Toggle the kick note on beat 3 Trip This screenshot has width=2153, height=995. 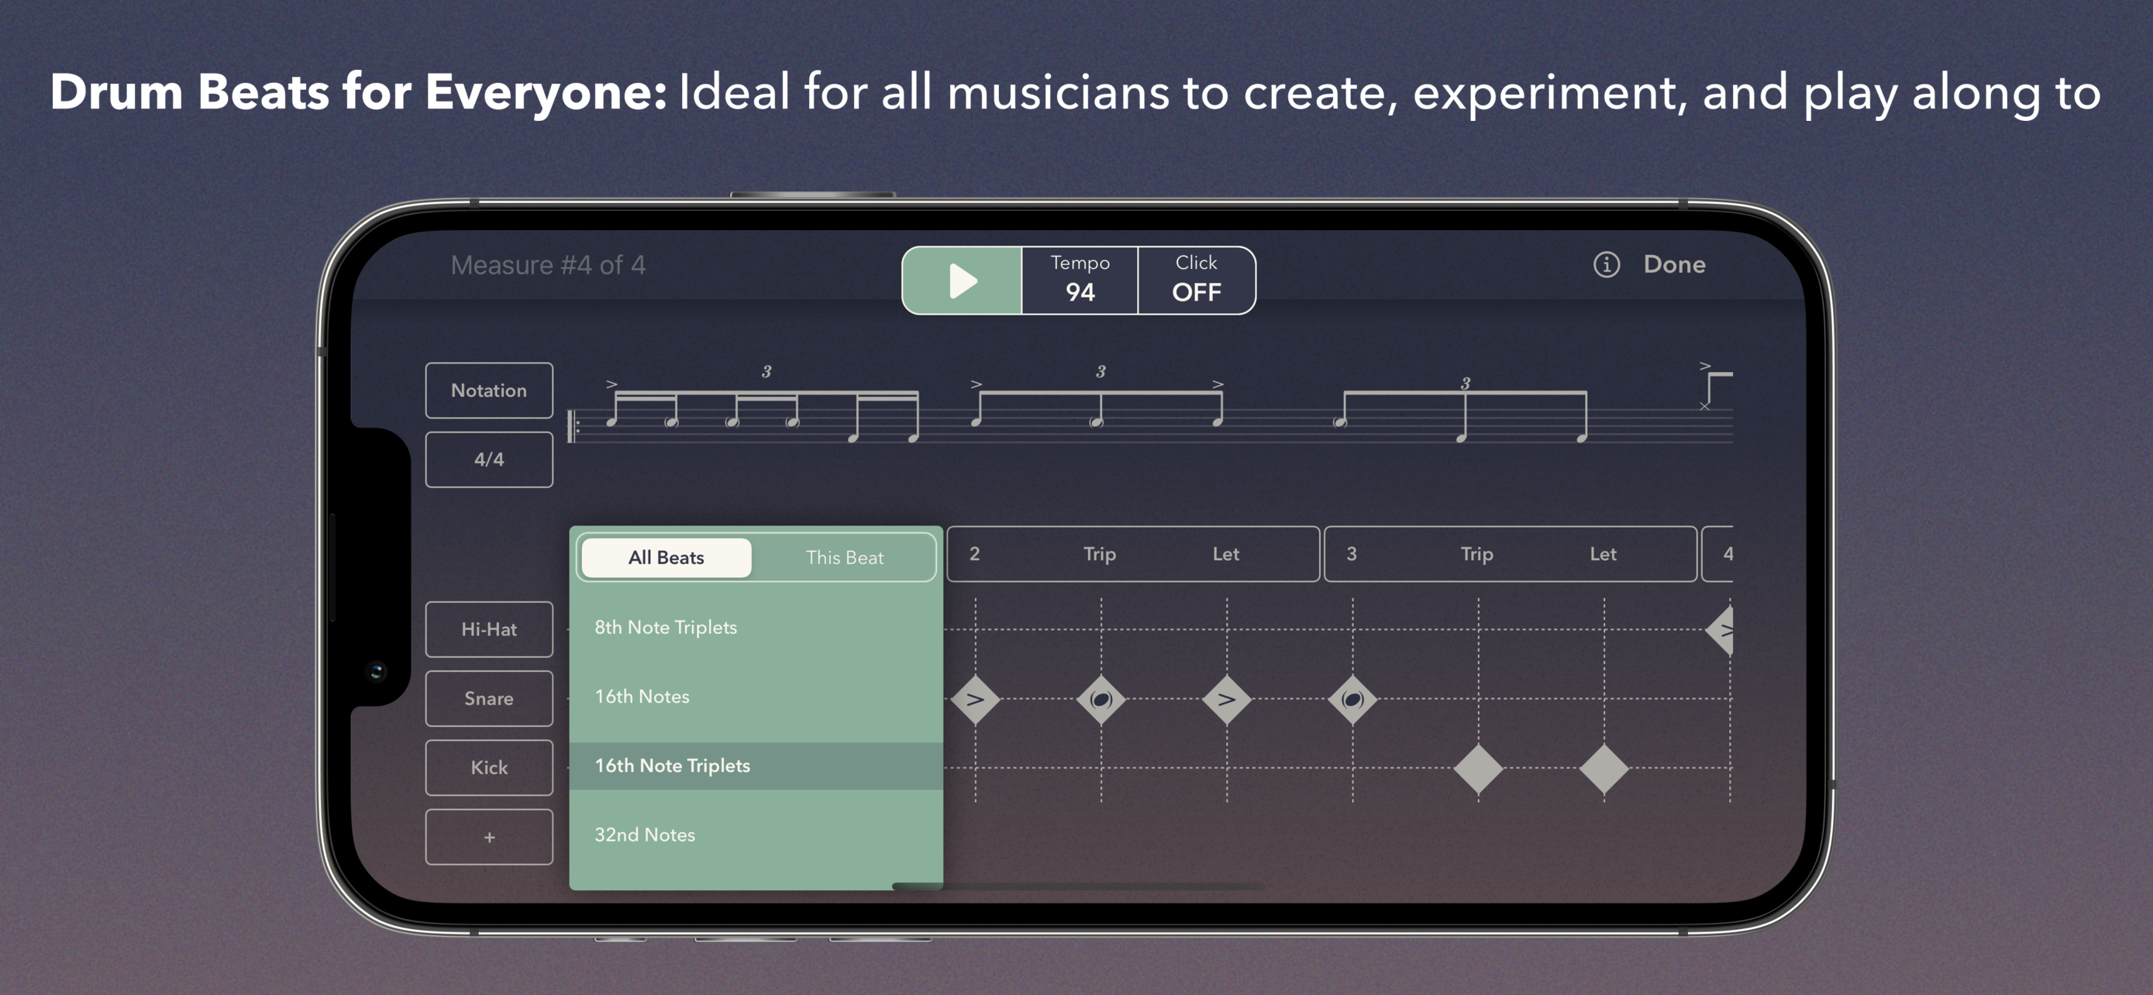pyautogui.click(x=1478, y=769)
